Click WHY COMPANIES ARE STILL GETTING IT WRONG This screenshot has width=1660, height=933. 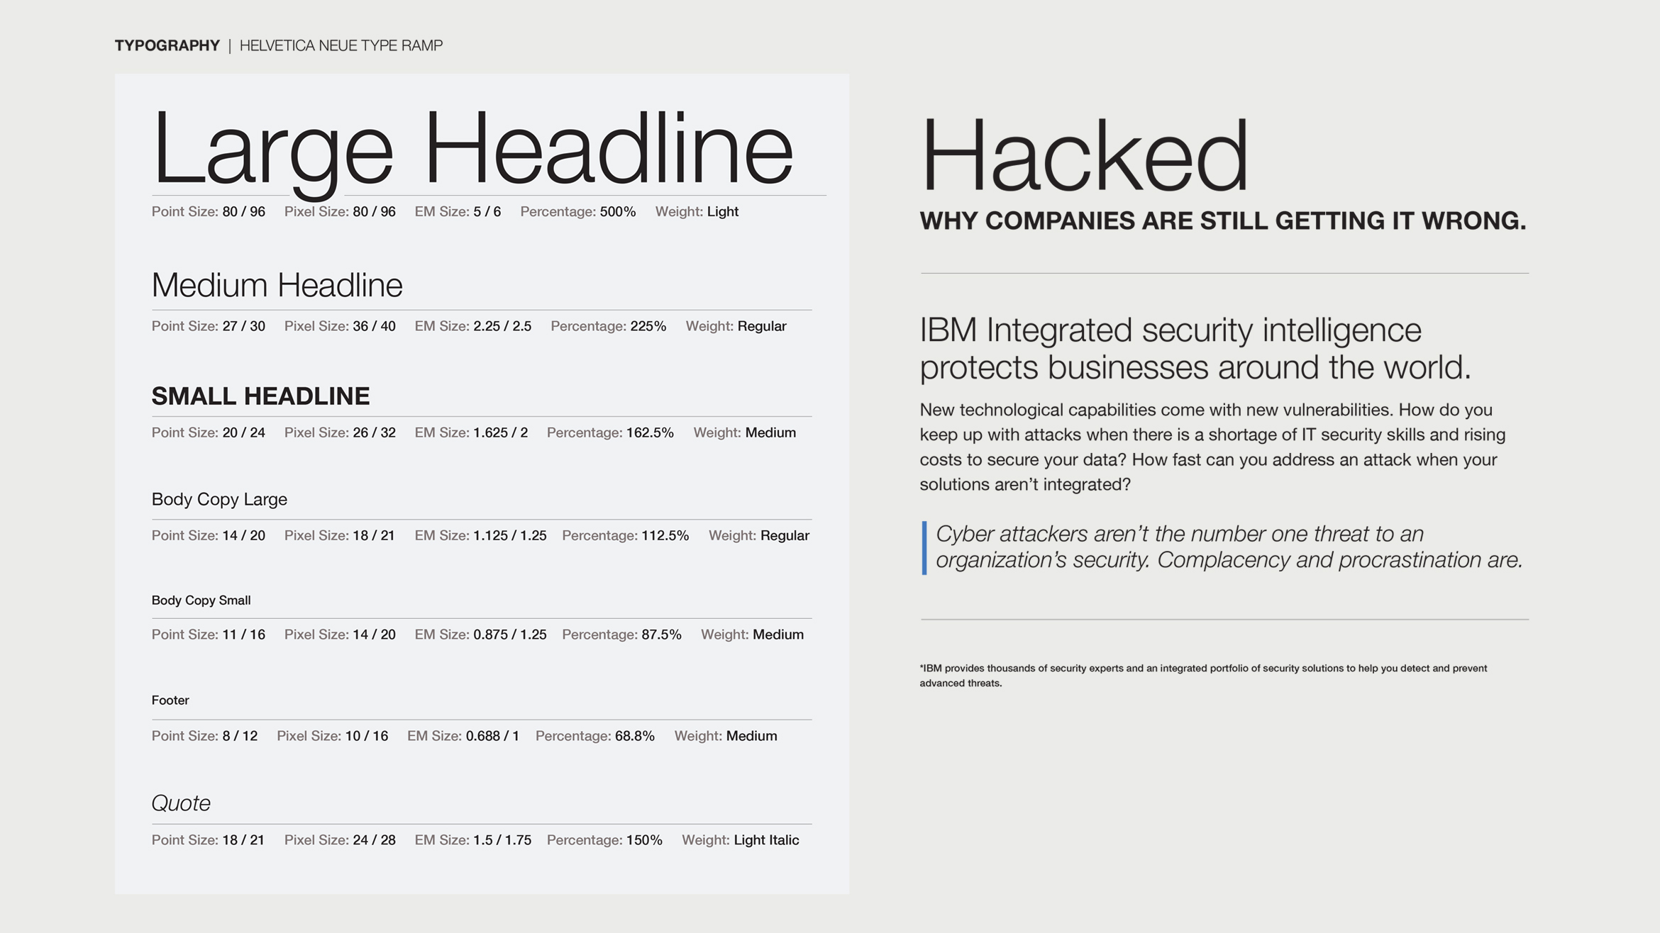pos(1223,221)
